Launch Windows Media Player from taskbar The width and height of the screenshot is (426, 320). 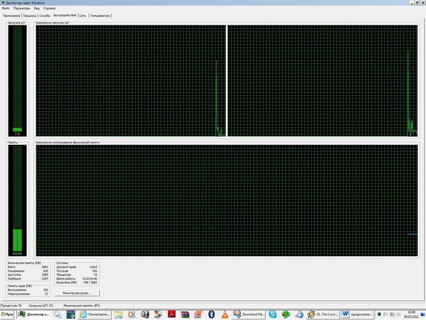coord(131,314)
